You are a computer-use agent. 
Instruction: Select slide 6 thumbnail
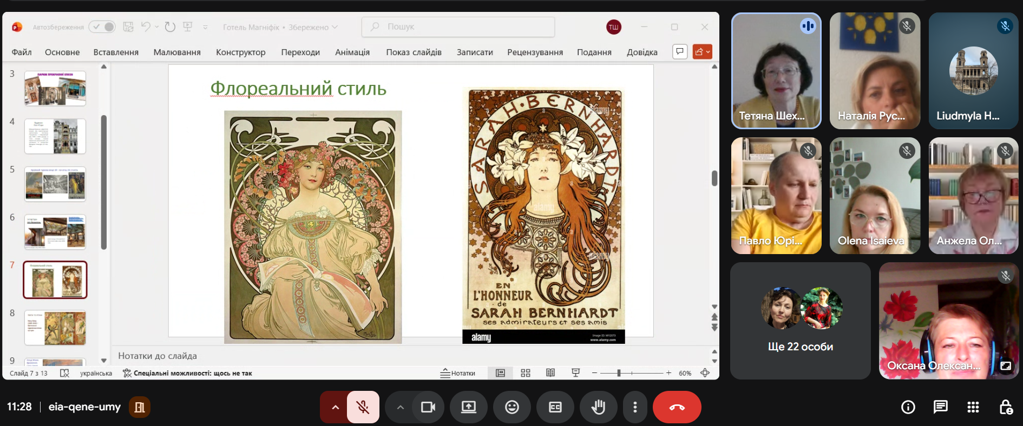(55, 232)
